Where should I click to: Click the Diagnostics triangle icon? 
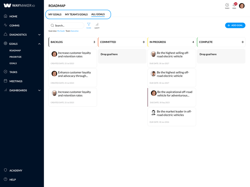click(x=5, y=34)
